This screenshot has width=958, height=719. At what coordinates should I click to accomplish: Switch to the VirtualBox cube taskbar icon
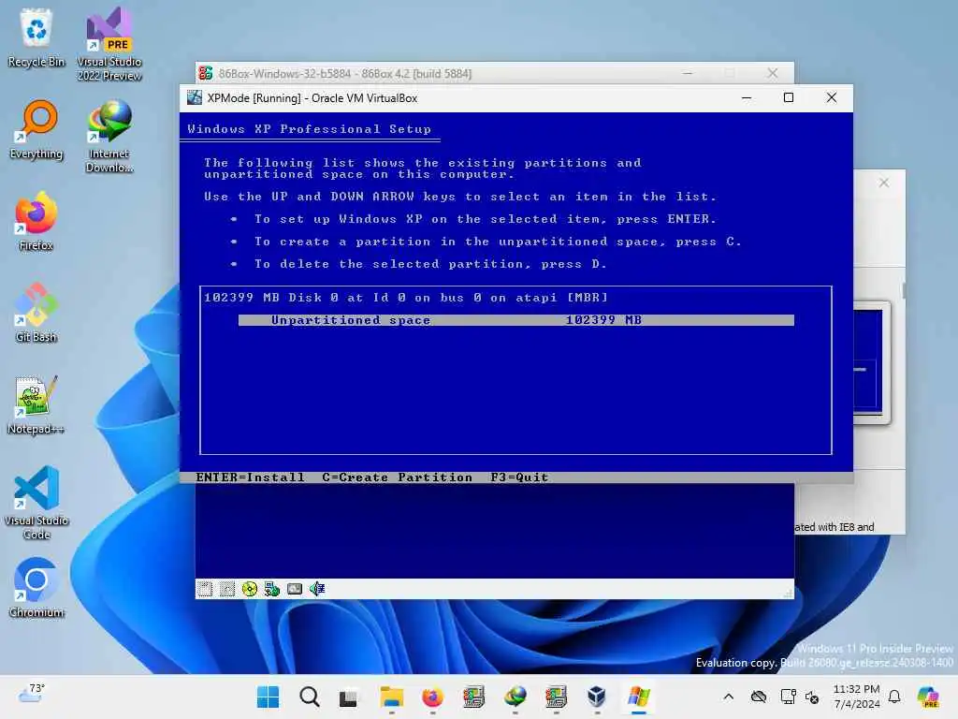coord(597,697)
